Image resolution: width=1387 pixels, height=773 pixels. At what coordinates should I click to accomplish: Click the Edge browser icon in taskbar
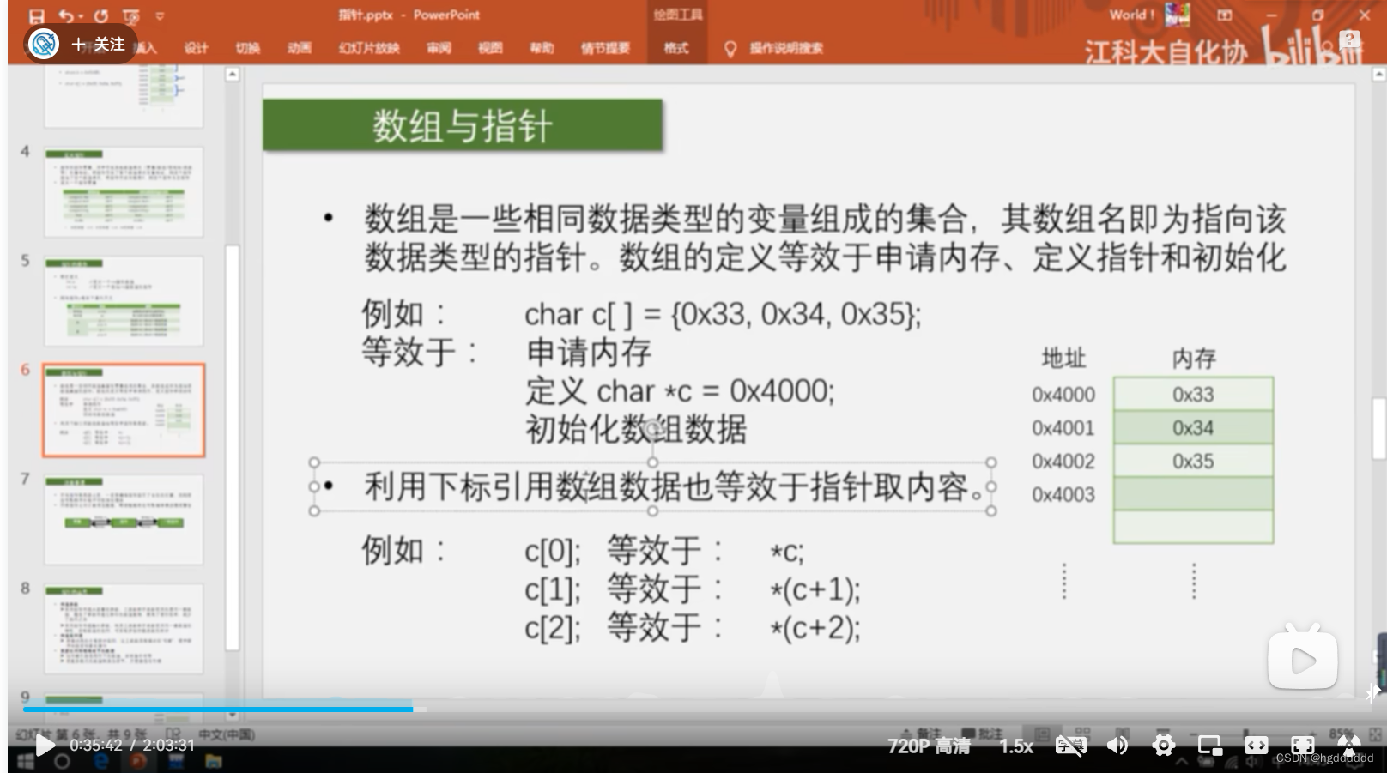(x=100, y=762)
